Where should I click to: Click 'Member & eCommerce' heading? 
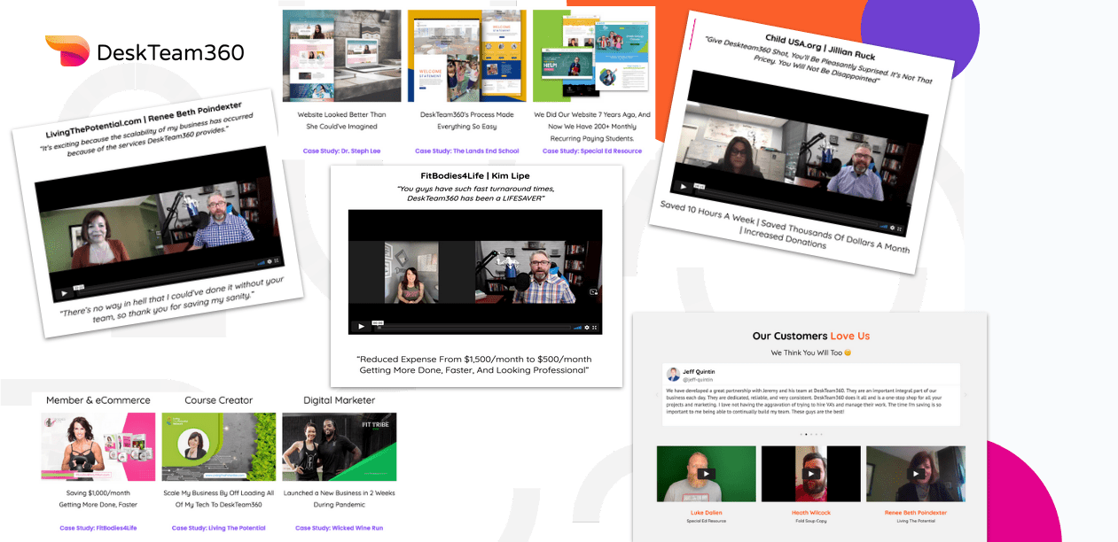98,400
